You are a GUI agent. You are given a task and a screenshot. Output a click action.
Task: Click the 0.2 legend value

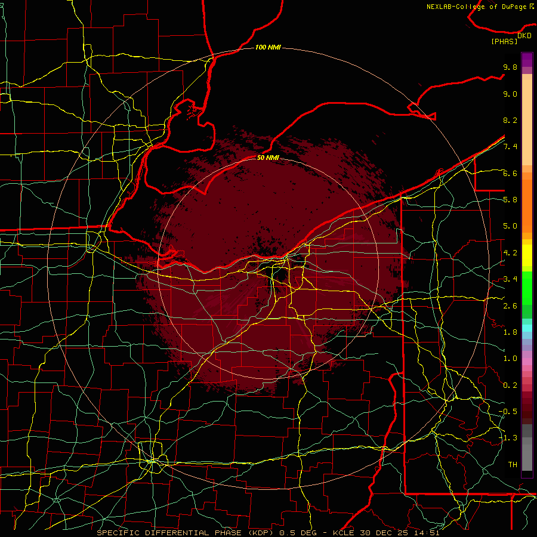510,385
